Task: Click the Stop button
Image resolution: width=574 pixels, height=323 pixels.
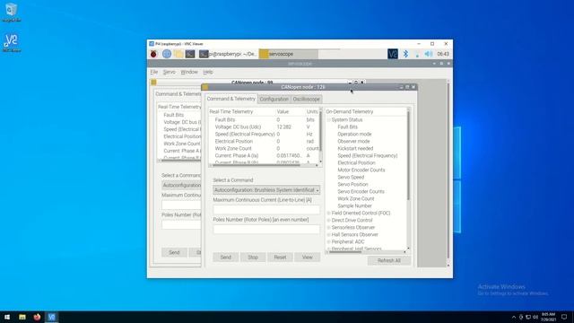Action: tap(253, 258)
